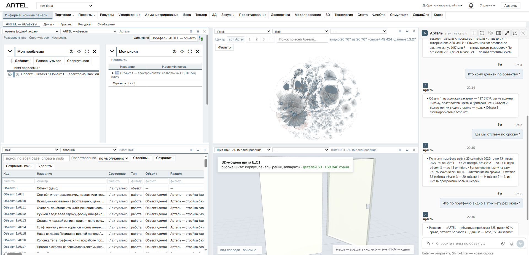
Task: Collapse the Мои проблемы widget chevron
Action: [x=10, y=51]
